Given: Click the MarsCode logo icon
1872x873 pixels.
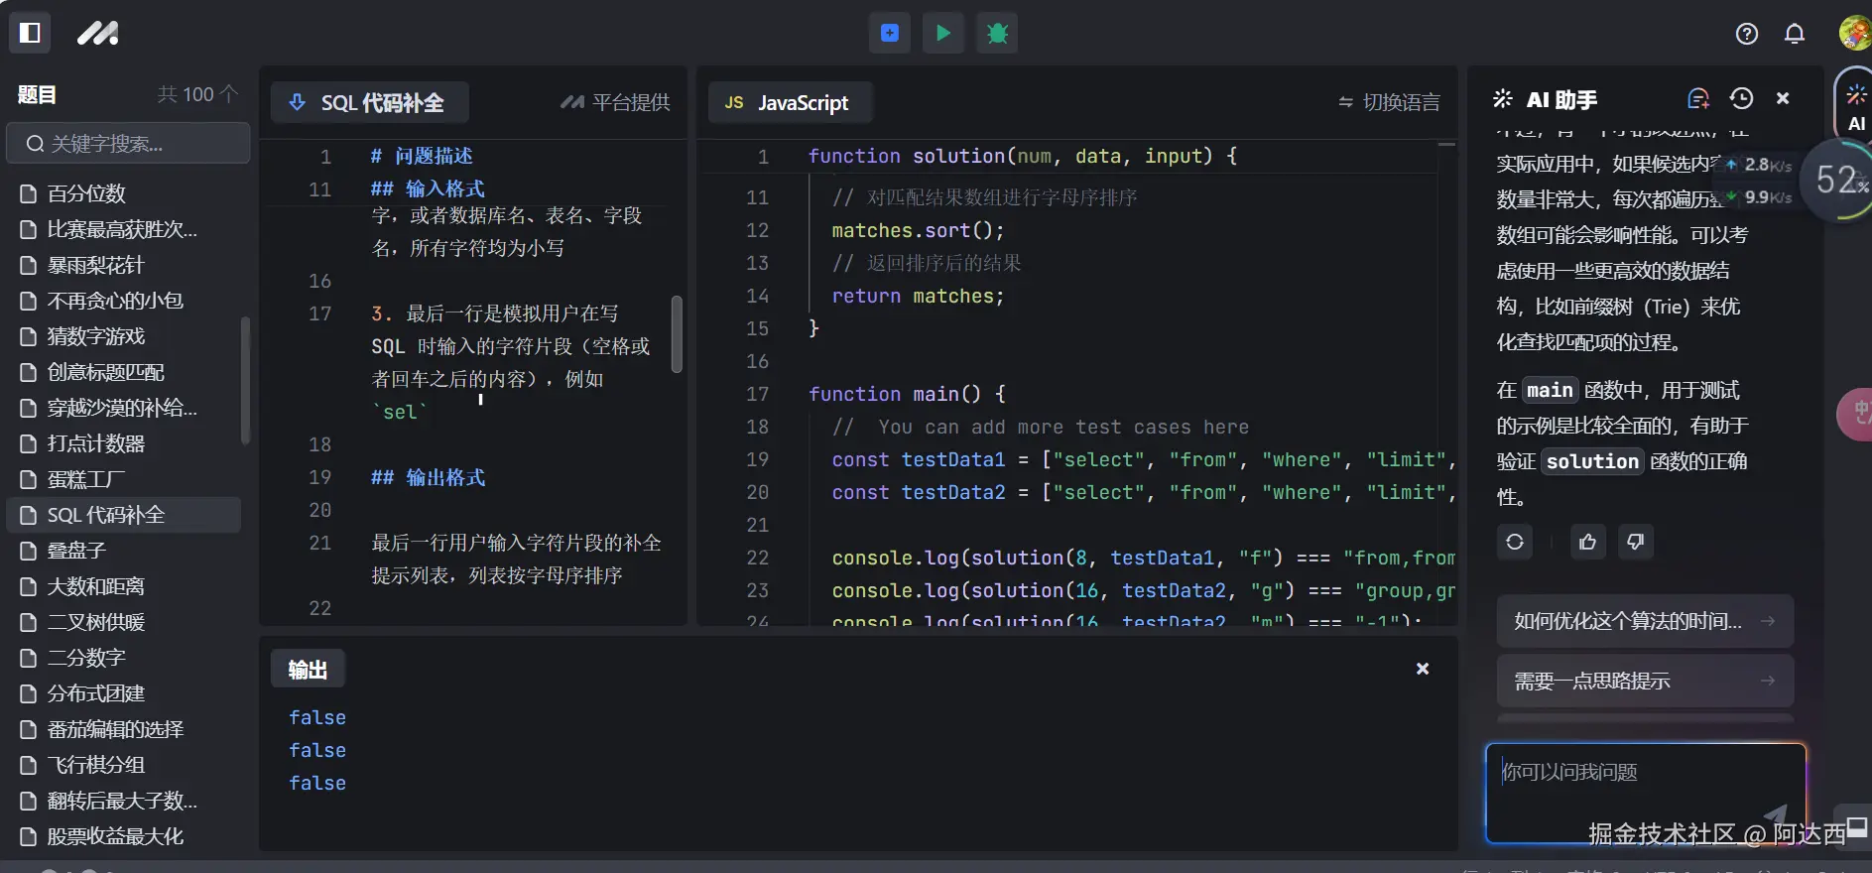Looking at the screenshot, I should pos(97,33).
